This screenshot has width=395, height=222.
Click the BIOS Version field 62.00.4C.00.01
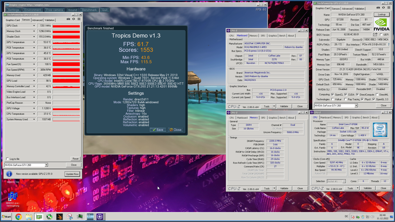pos(351,35)
